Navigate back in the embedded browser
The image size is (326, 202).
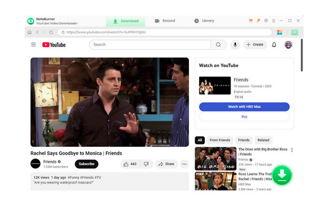37,32
